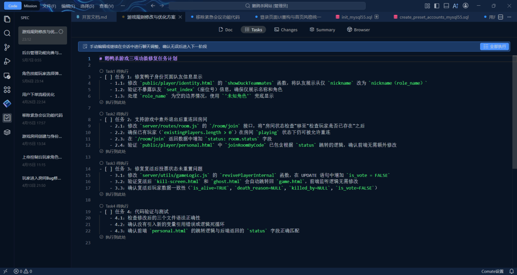The image size is (517, 275).
Task: Click the 全部执行 button
Action: (494, 46)
